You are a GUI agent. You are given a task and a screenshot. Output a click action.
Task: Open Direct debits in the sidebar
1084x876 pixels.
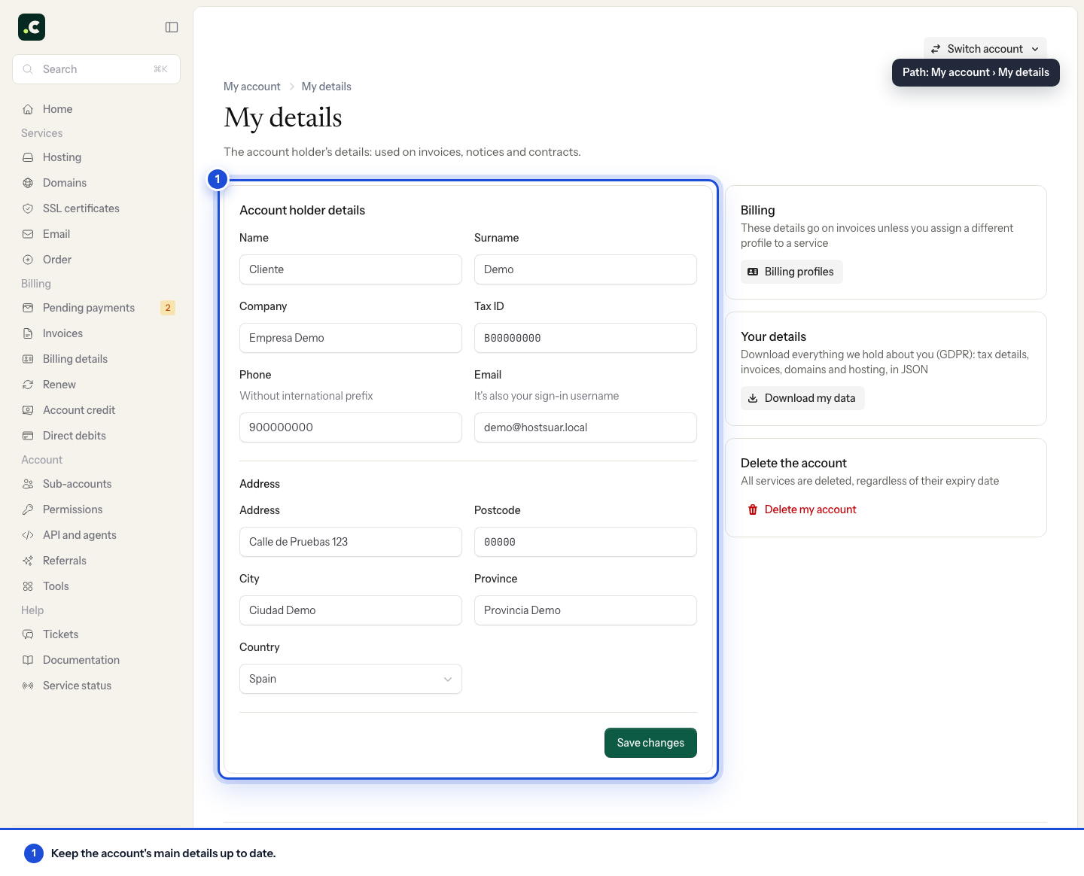(x=96, y=436)
